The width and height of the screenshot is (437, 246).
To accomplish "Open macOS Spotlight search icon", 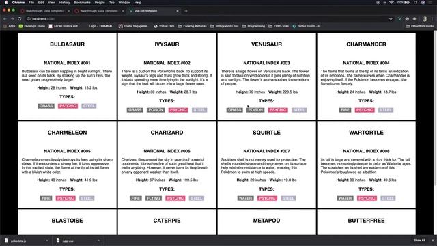I will point(415,3).
